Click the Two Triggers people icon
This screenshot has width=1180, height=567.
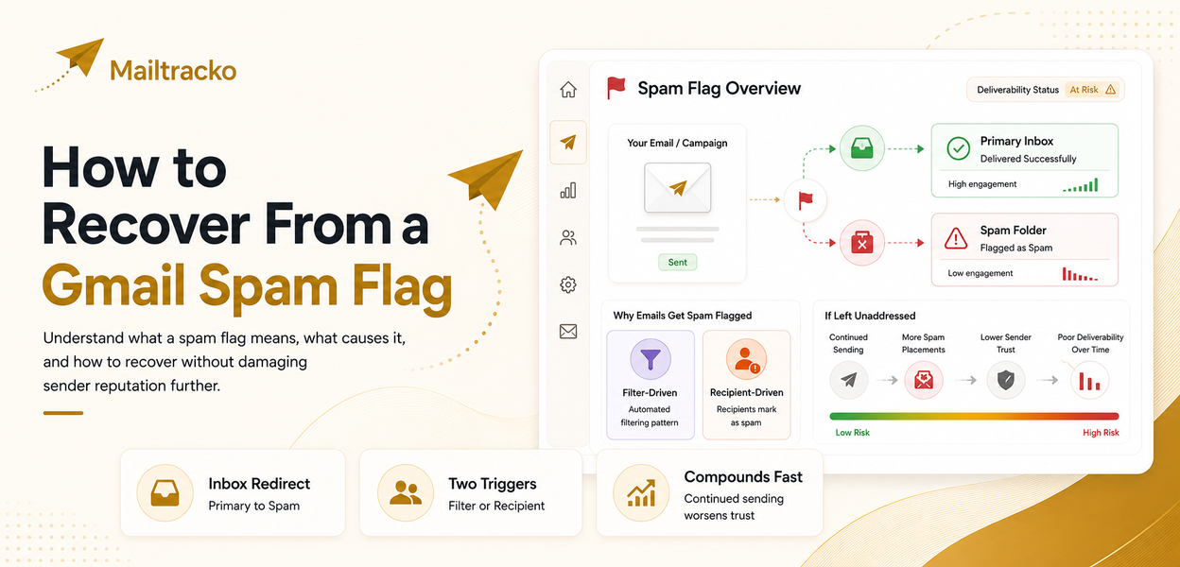coord(406,493)
